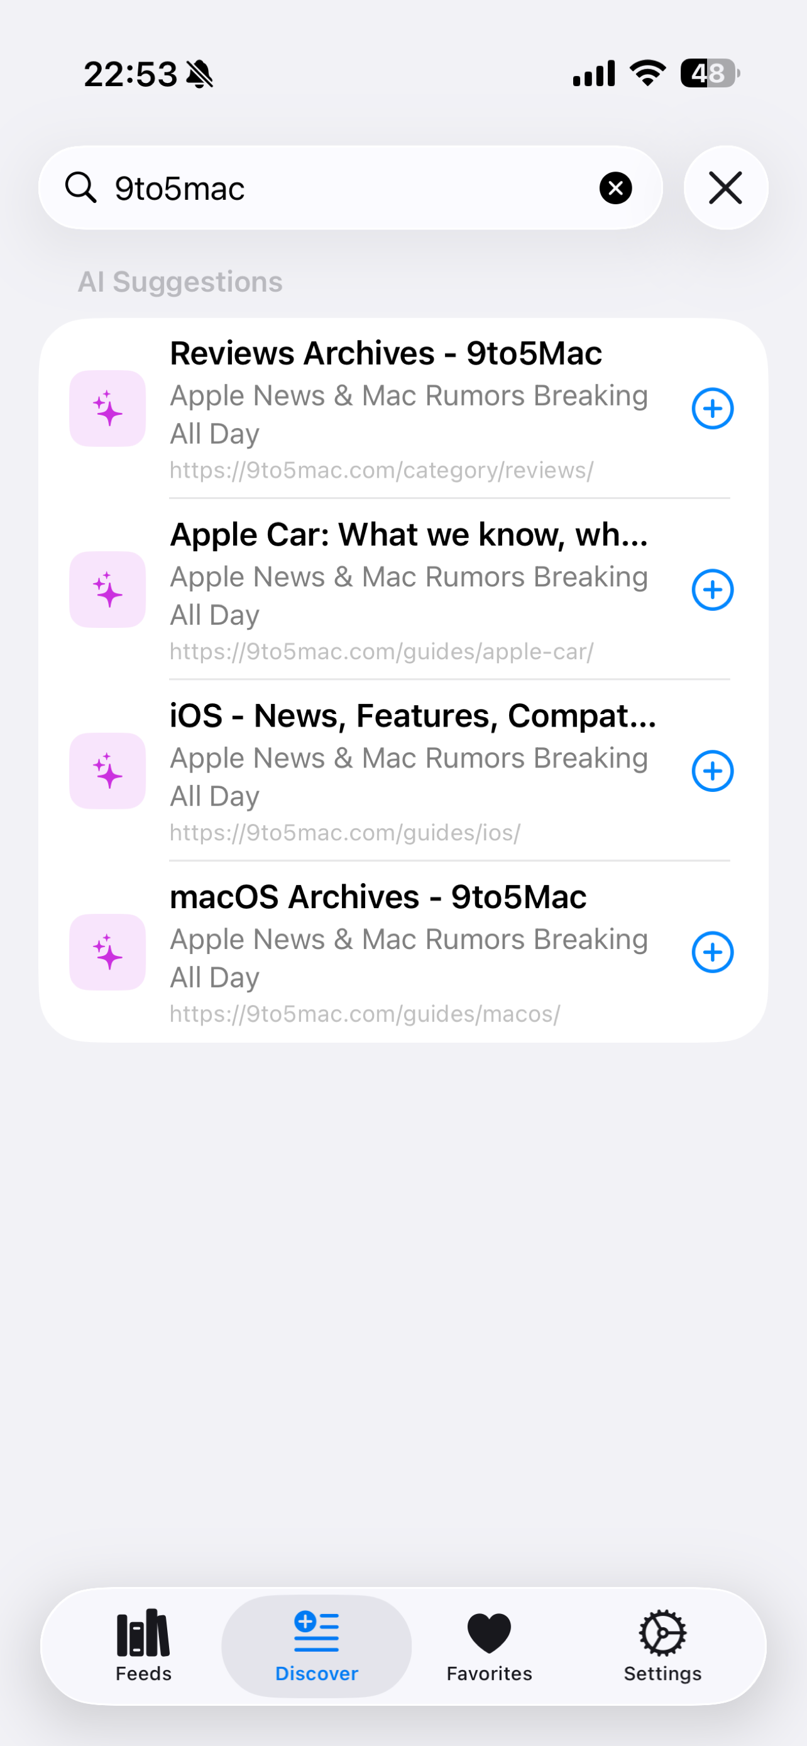Tap the 9to5mac.com/guides/apple-car/ URL
Image resolution: width=807 pixels, height=1746 pixels.
click(382, 651)
